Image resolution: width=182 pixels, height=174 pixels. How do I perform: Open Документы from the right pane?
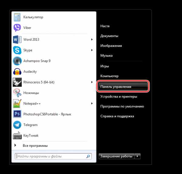[x=109, y=36]
